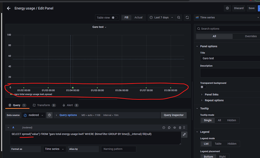
Task: Click the legend series name text
Action: [33, 94]
